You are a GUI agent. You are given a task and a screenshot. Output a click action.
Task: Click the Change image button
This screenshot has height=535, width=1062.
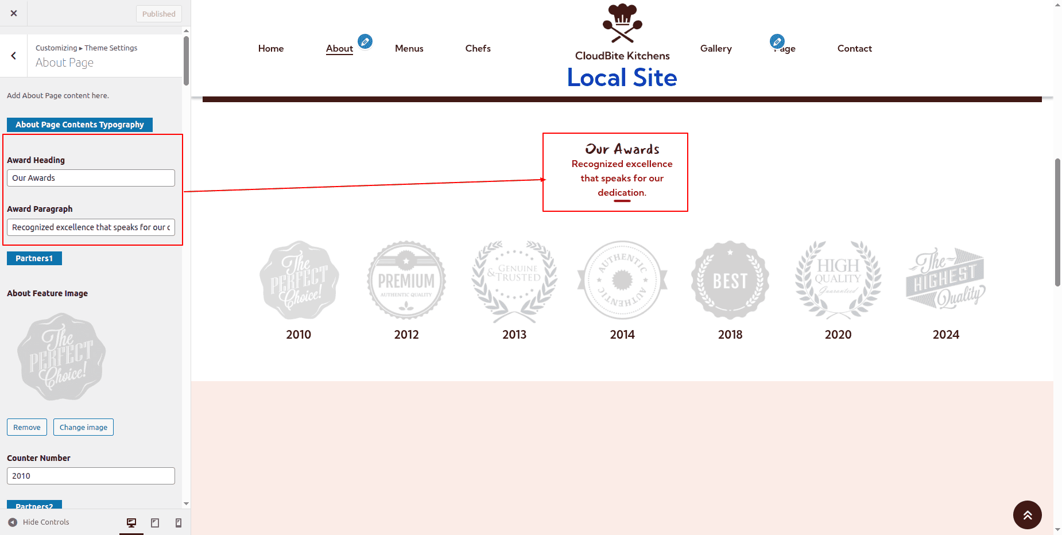coord(83,427)
